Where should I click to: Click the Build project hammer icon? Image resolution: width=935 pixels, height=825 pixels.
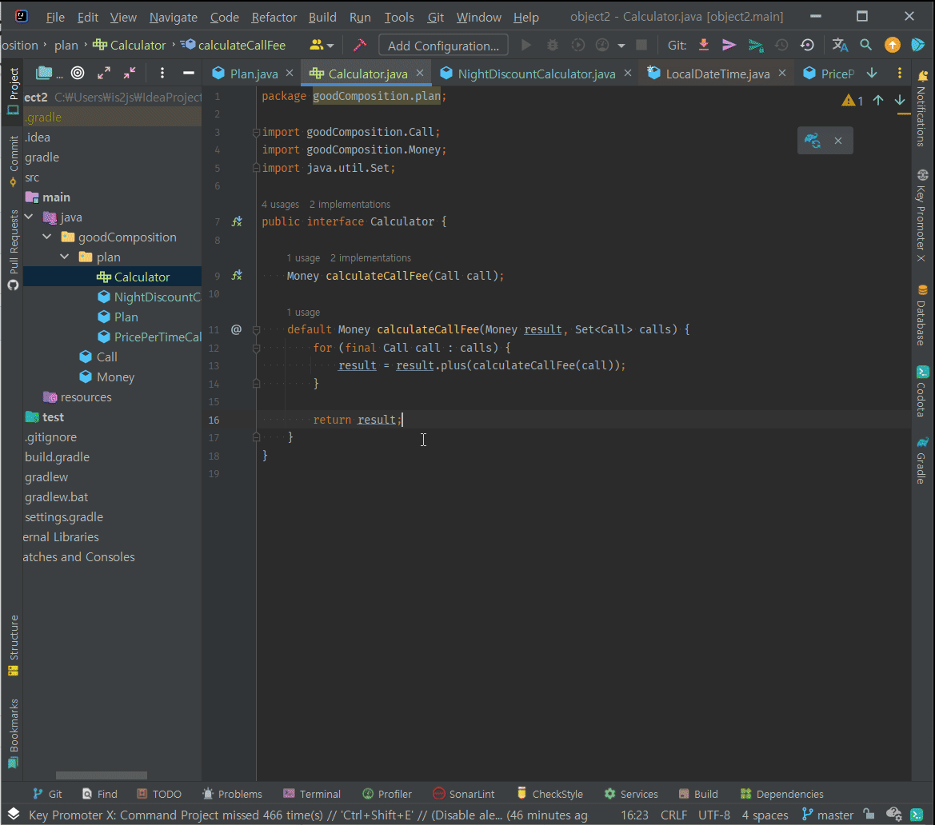click(x=360, y=46)
